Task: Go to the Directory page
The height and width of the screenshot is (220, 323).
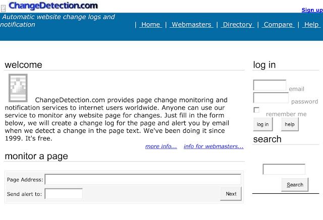Action: tap(237, 24)
